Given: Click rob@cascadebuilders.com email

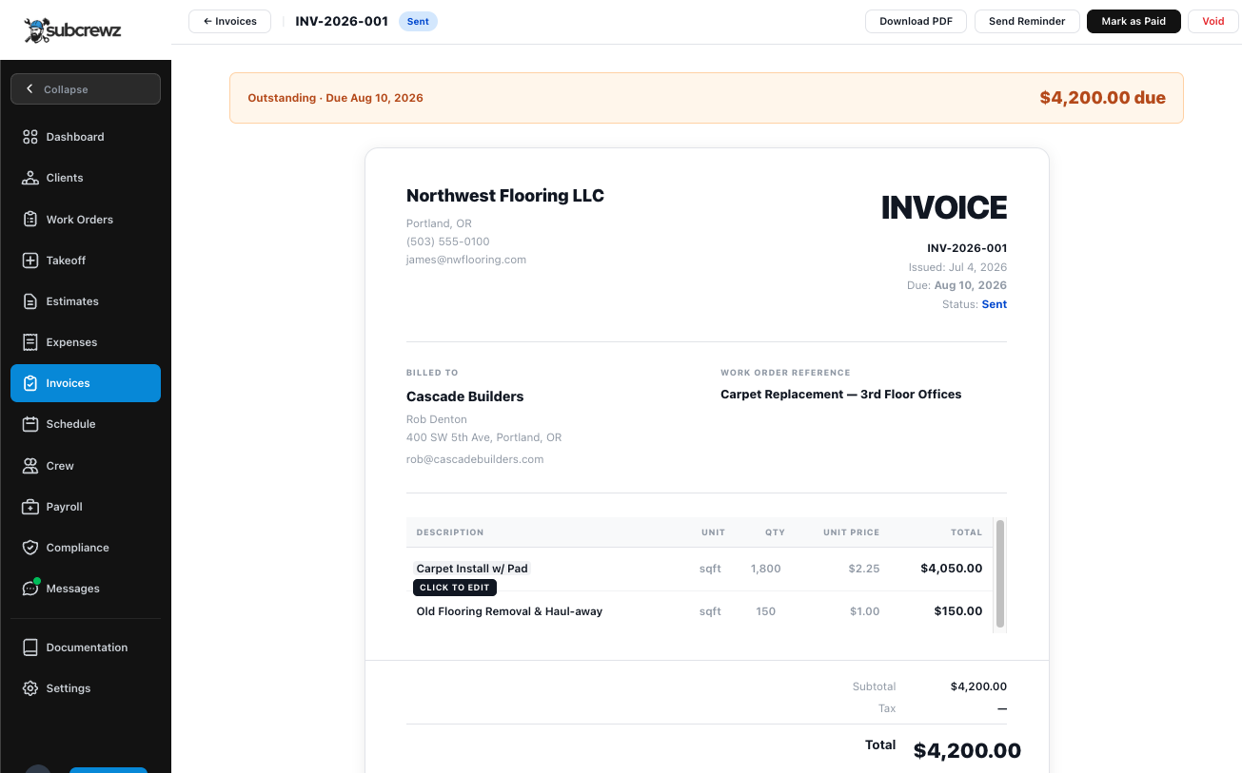Looking at the screenshot, I should click(x=475, y=459).
